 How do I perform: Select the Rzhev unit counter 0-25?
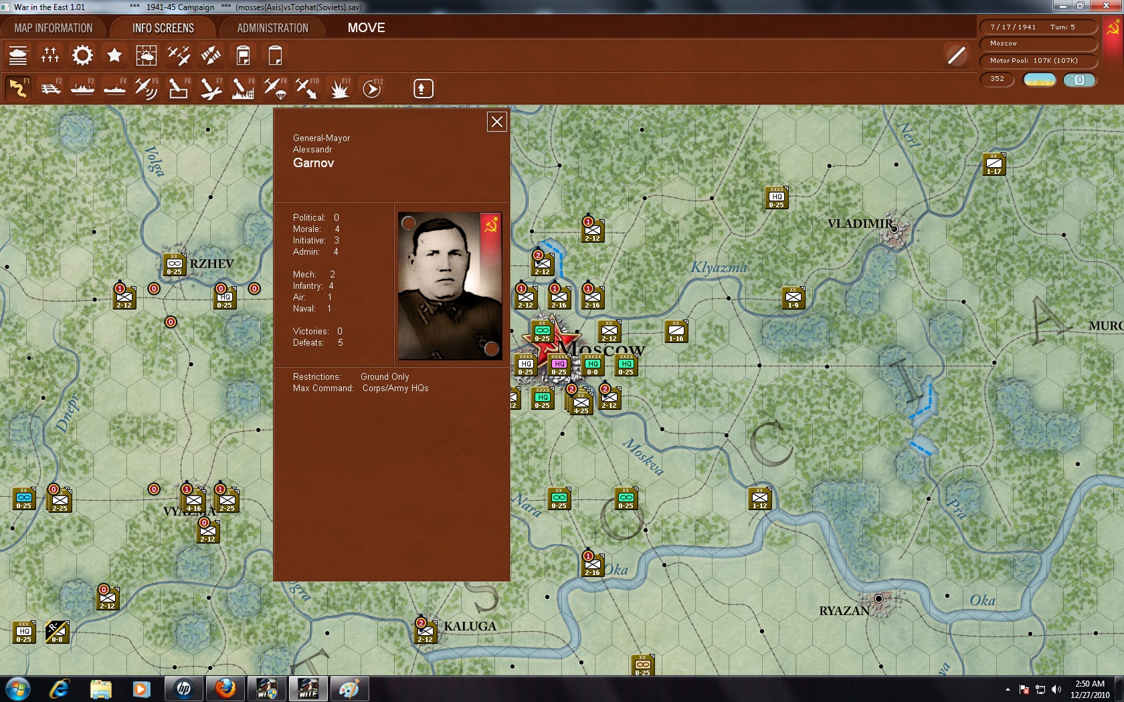pyautogui.click(x=174, y=265)
